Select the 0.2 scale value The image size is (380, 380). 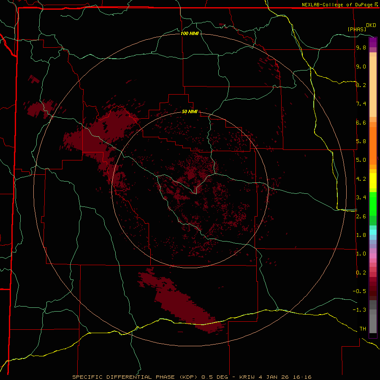[x=361, y=273]
